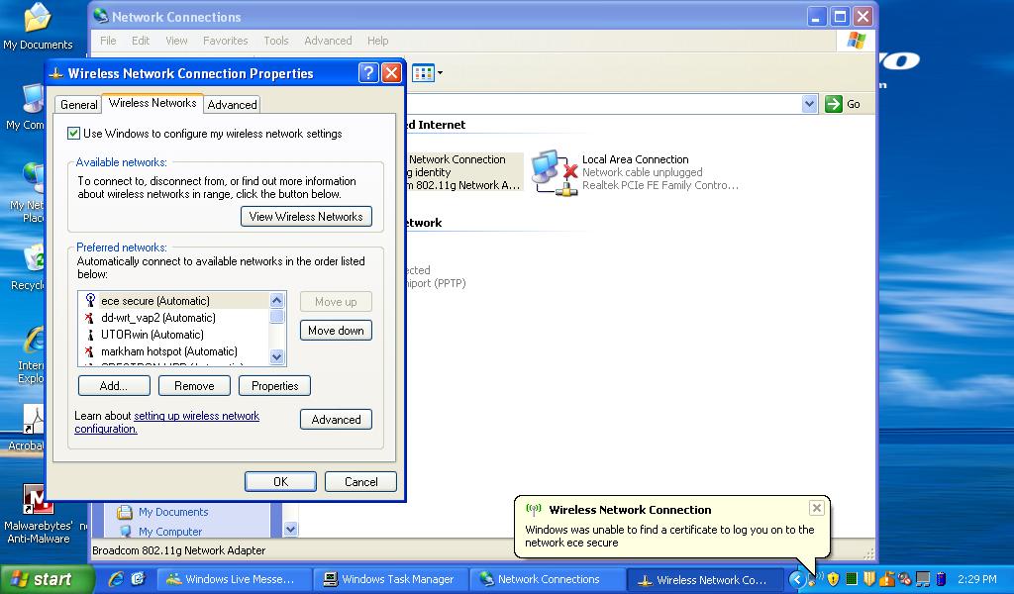1014x594 pixels.
Task: Expand hidden tray icons with the arrow
Action: [x=797, y=579]
